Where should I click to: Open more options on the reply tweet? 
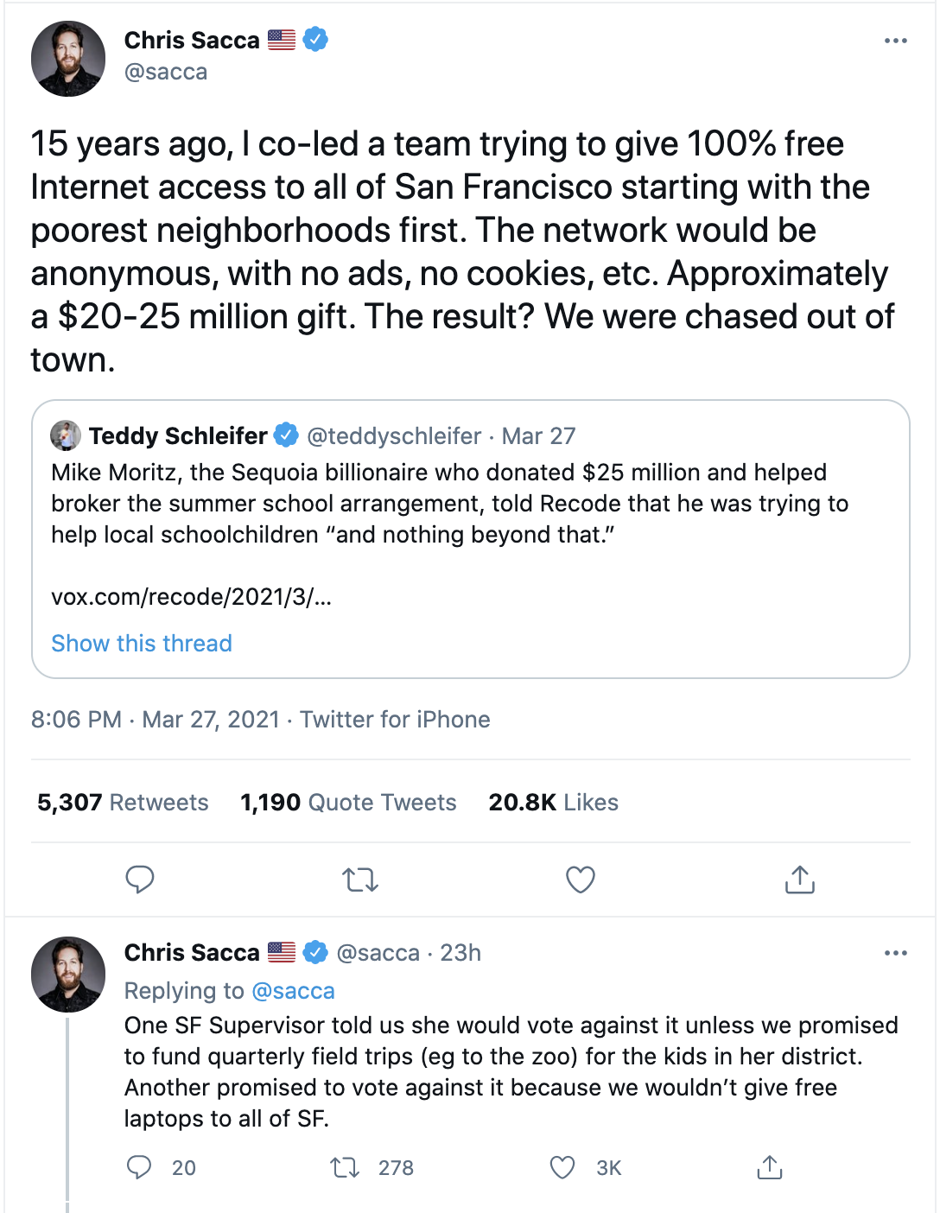point(896,953)
